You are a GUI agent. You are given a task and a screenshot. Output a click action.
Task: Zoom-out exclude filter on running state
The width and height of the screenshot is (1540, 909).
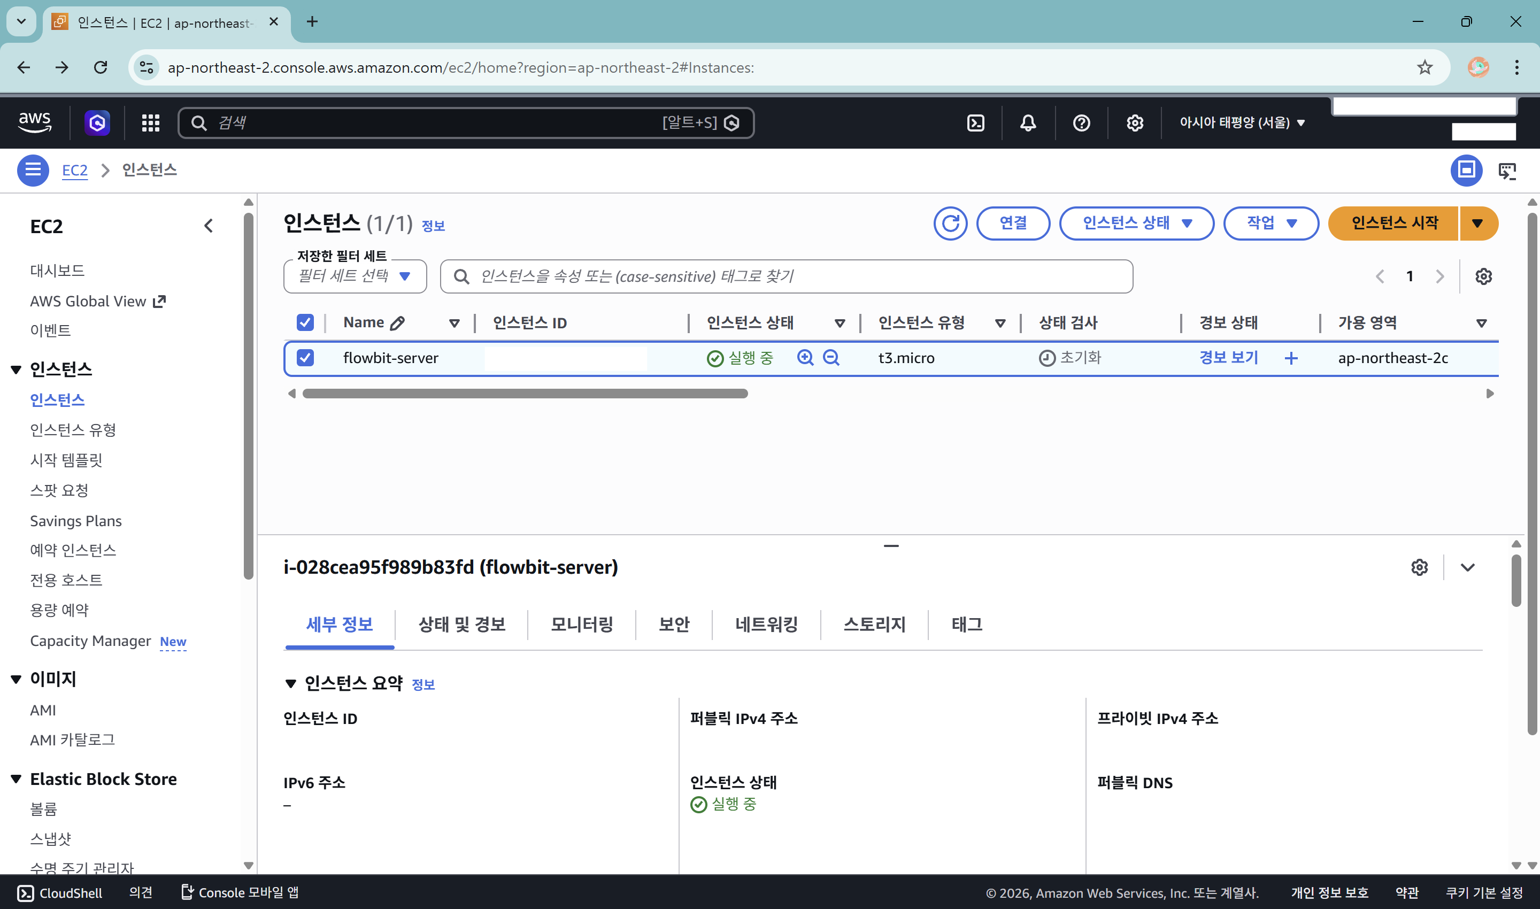(x=831, y=358)
